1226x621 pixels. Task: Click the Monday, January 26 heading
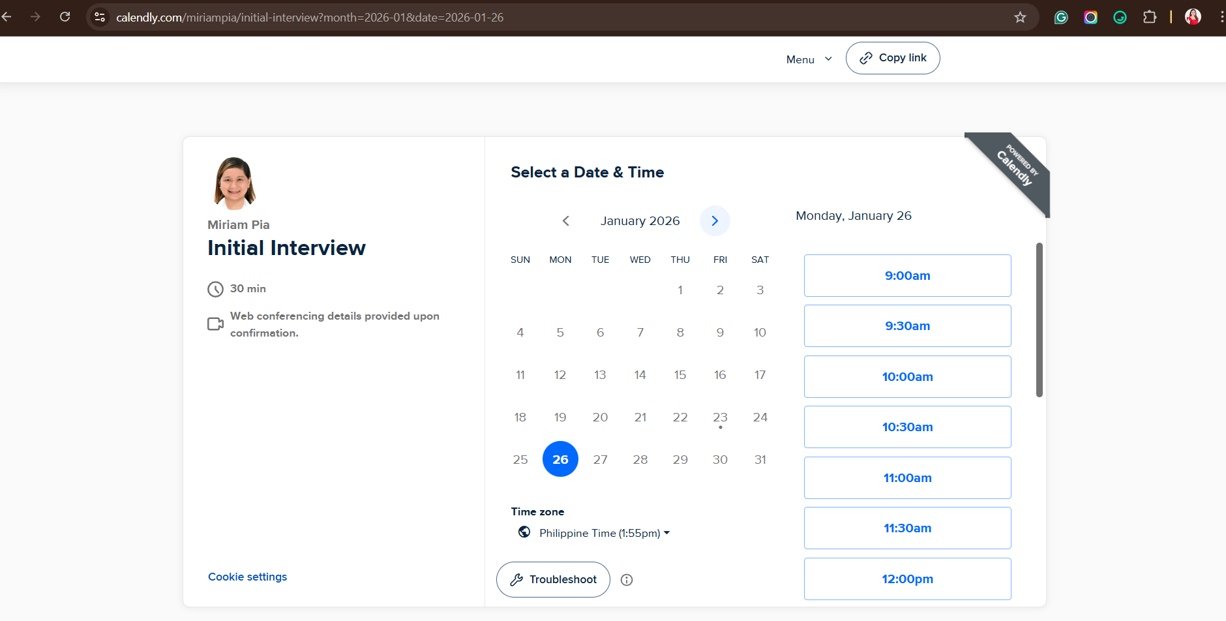854,216
